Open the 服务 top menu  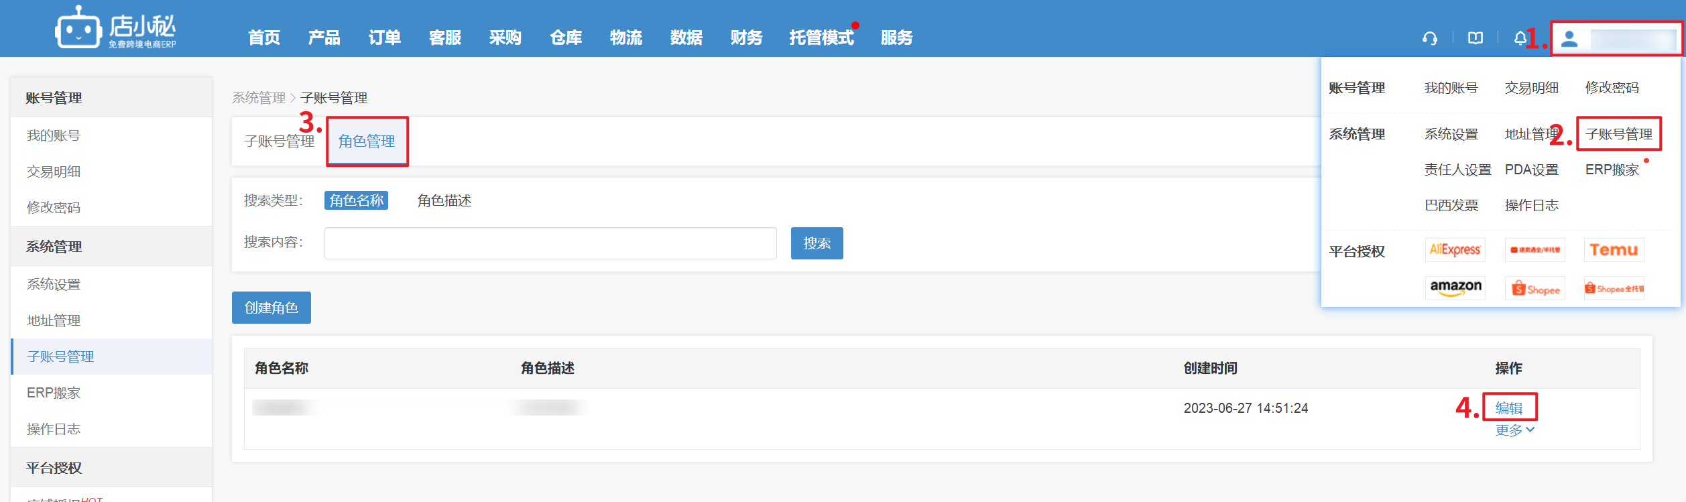(897, 38)
